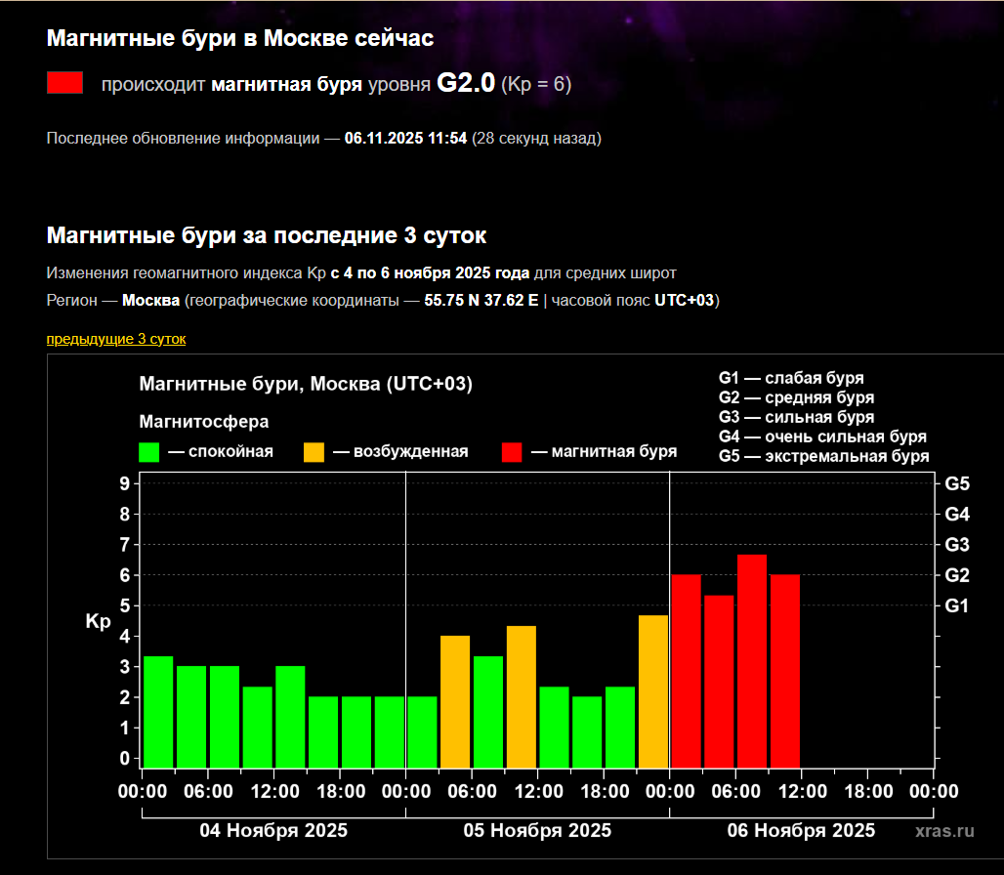Click the tallest yellow bar around midday 05 November
1004x875 pixels.
point(521,696)
